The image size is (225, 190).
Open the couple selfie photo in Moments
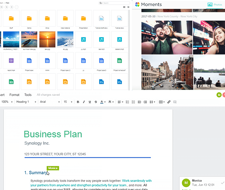(167, 37)
